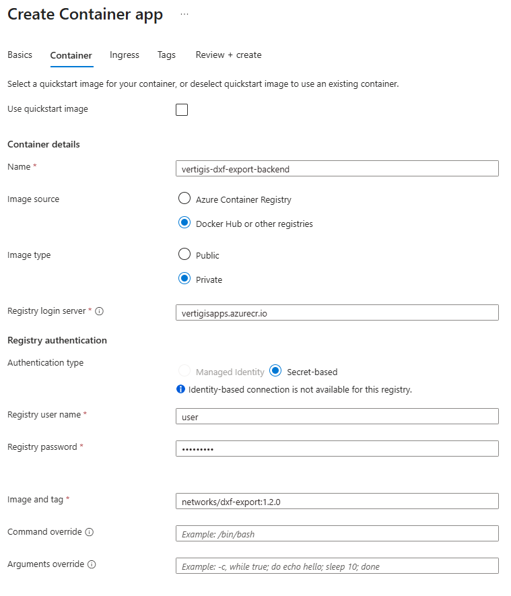Image resolution: width=511 pixels, height=596 pixels.
Task: Click the Image and tag field
Action: click(337, 501)
